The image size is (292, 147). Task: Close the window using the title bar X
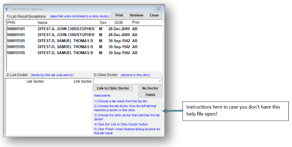159,9
